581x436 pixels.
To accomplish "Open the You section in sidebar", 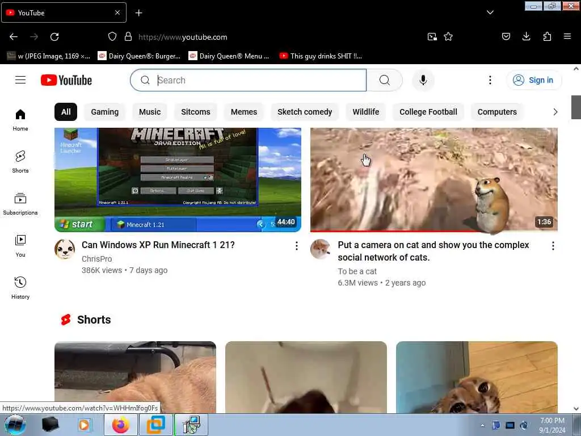I will click(20, 246).
